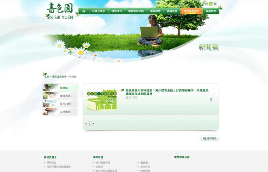Select 環保資訊 in the sidebar menu
This screenshot has width=268, height=172.
point(60,96)
